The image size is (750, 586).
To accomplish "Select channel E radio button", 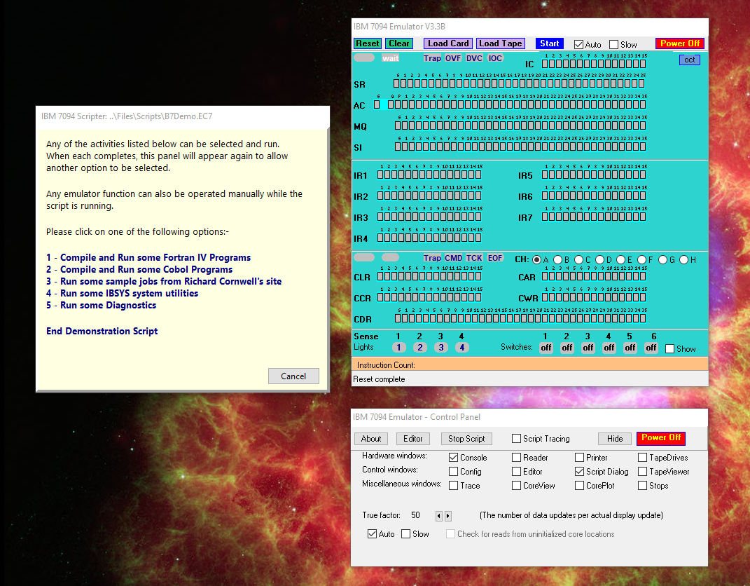I will coord(621,260).
